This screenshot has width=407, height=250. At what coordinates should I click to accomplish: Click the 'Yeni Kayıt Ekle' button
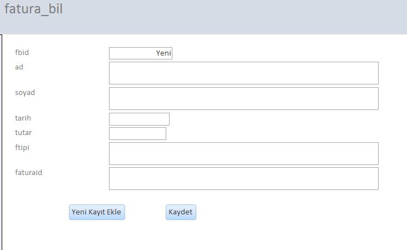[97, 212]
